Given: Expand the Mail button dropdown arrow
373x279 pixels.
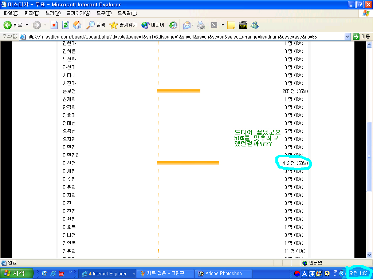Looking at the screenshot, I should [x=193, y=25].
